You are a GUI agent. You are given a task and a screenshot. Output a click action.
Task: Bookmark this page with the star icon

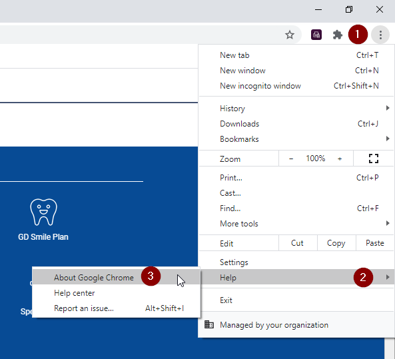[290, 35]
